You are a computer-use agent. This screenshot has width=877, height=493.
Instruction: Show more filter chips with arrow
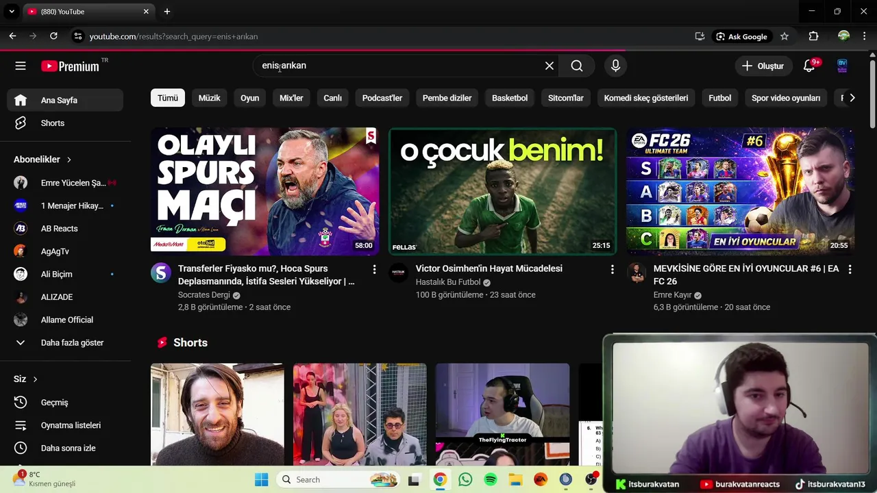point(852,98)
